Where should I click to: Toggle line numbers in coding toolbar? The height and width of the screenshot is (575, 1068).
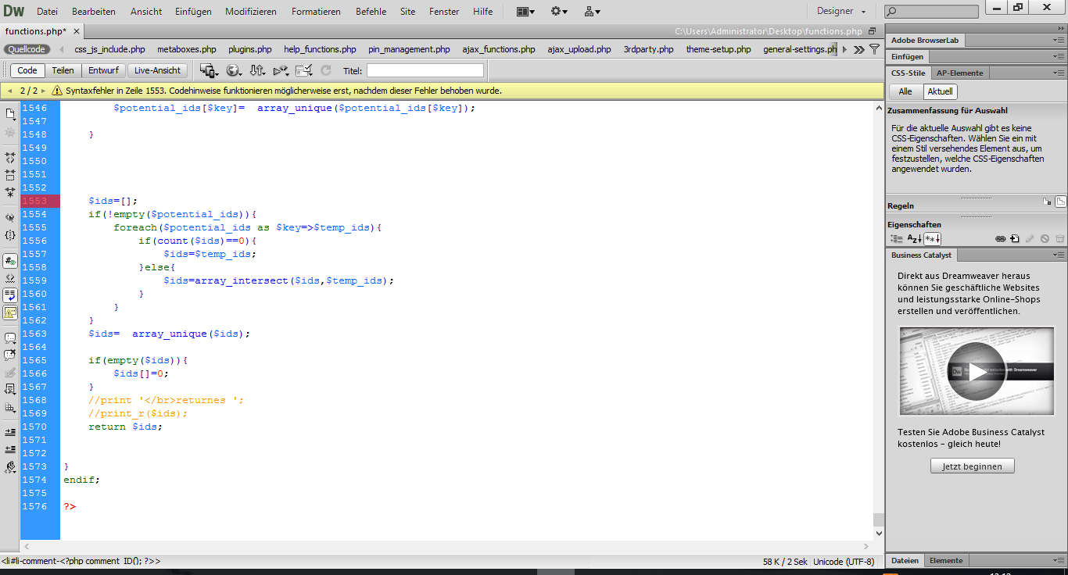click(x=10, y=261)
